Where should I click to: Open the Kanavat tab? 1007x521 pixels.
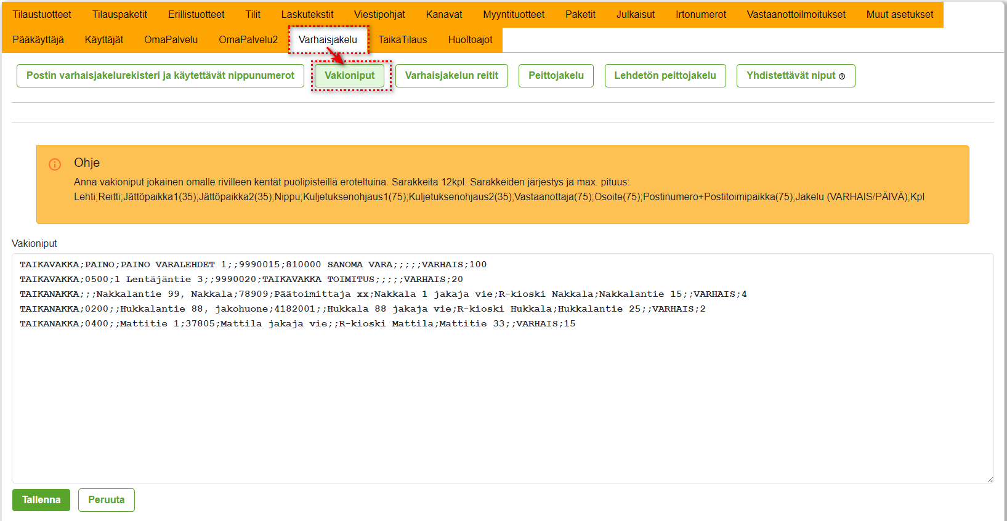coord(444,14)
